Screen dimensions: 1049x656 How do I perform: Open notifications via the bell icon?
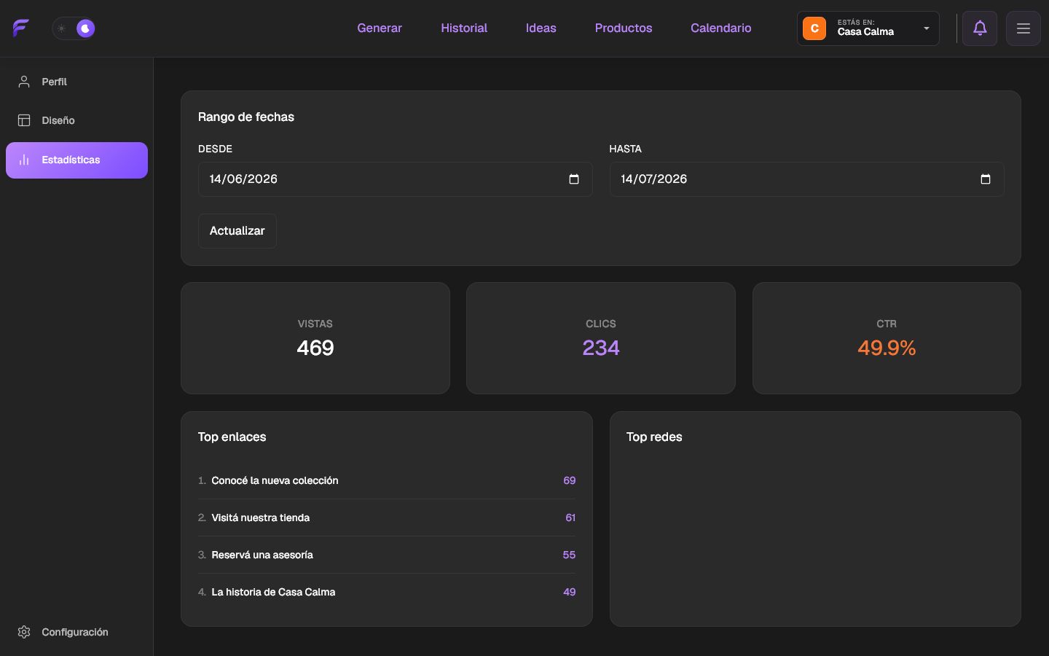coord(980,28)
